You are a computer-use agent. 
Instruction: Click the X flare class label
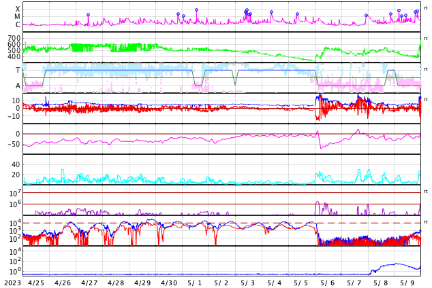click(x=18, y=9)
